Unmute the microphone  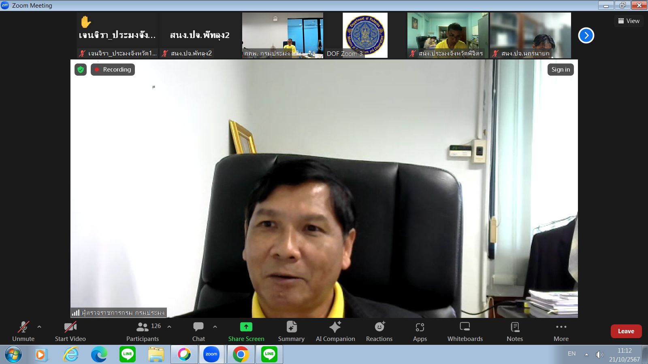pyautogui.click(x=23, y=331)
